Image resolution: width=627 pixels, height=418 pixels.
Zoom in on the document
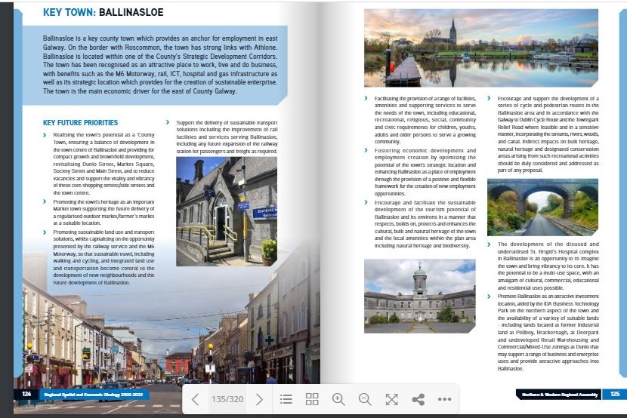click(x=338, y=399)
